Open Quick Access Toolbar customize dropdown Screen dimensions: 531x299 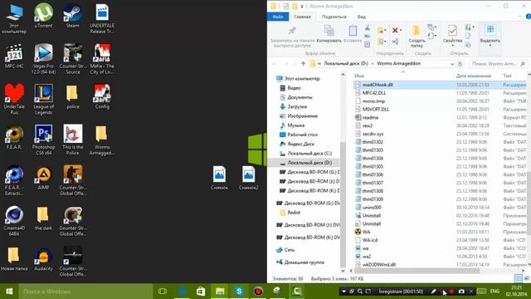click(x=302, y=6)
